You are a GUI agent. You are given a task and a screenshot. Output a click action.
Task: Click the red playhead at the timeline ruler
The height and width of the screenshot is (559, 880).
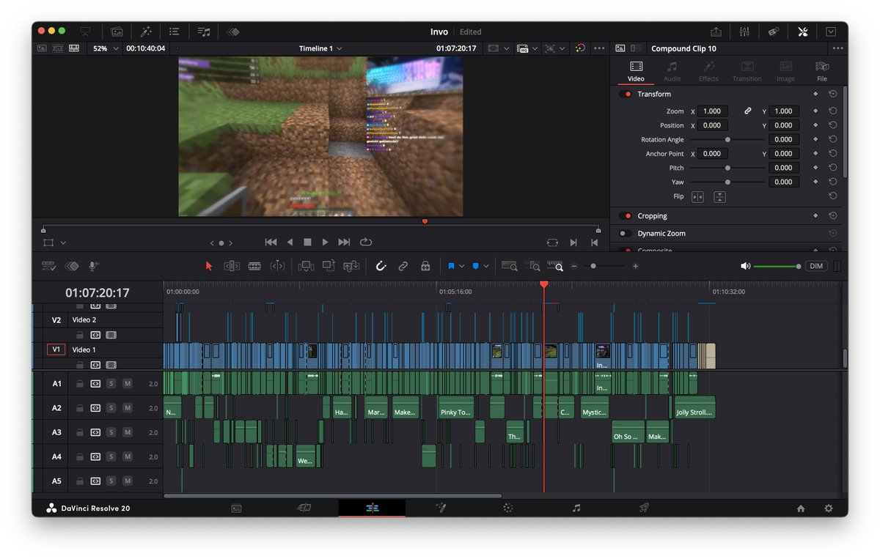click(544, 284)
